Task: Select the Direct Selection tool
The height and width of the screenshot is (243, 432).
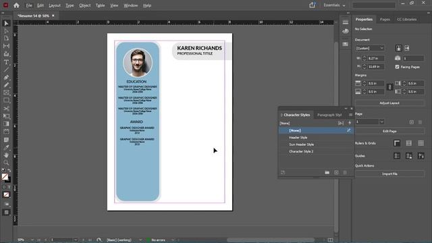Action: tap(6, 31)
